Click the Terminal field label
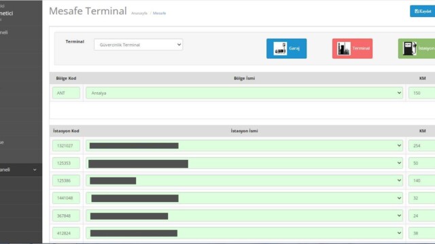 coord(75,41)
